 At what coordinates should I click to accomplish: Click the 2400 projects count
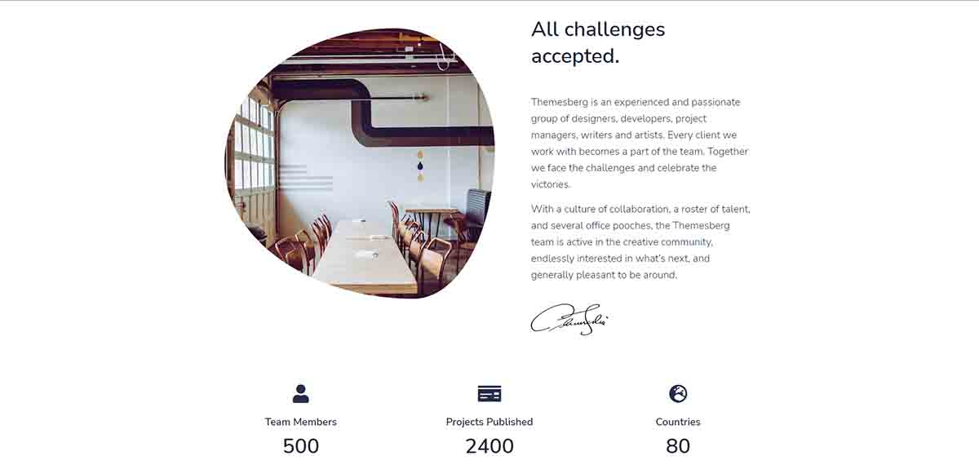(489, 446)
